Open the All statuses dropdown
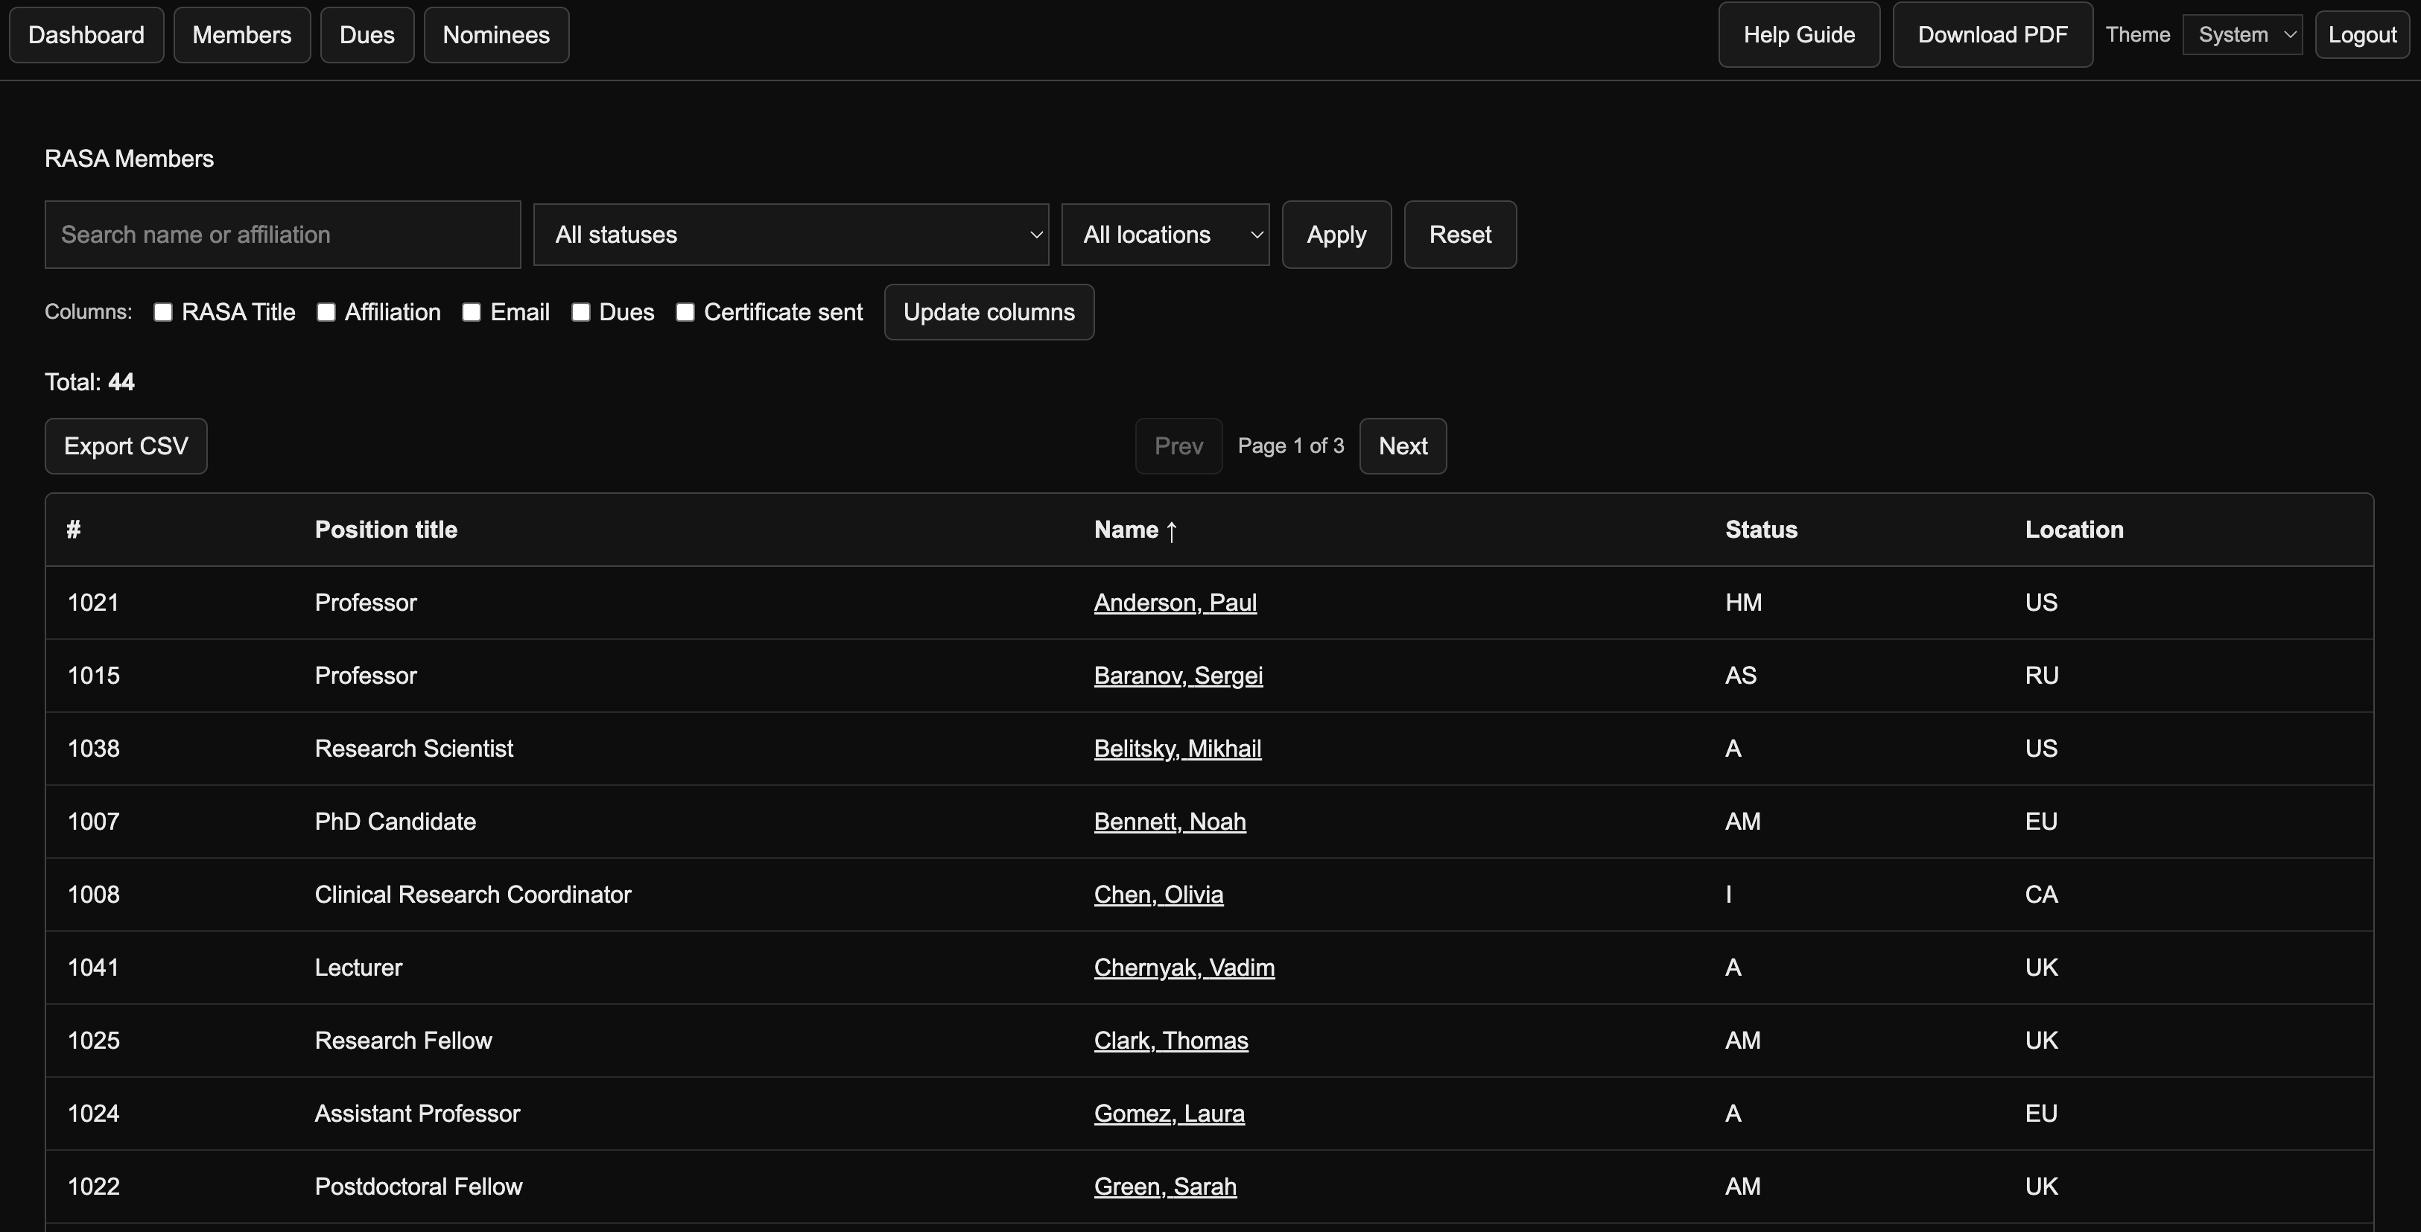The height and width of the screenshot is (1232, 2421). pos(790,235)
